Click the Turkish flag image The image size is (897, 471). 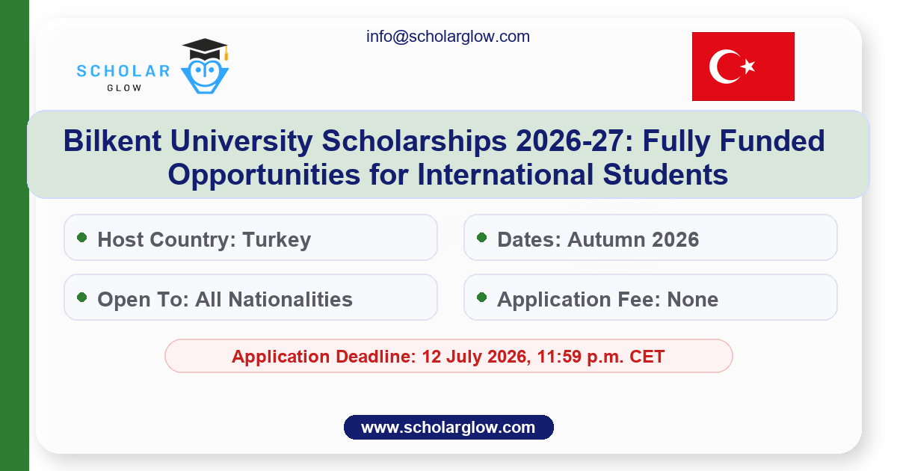[x=742, y=67]
